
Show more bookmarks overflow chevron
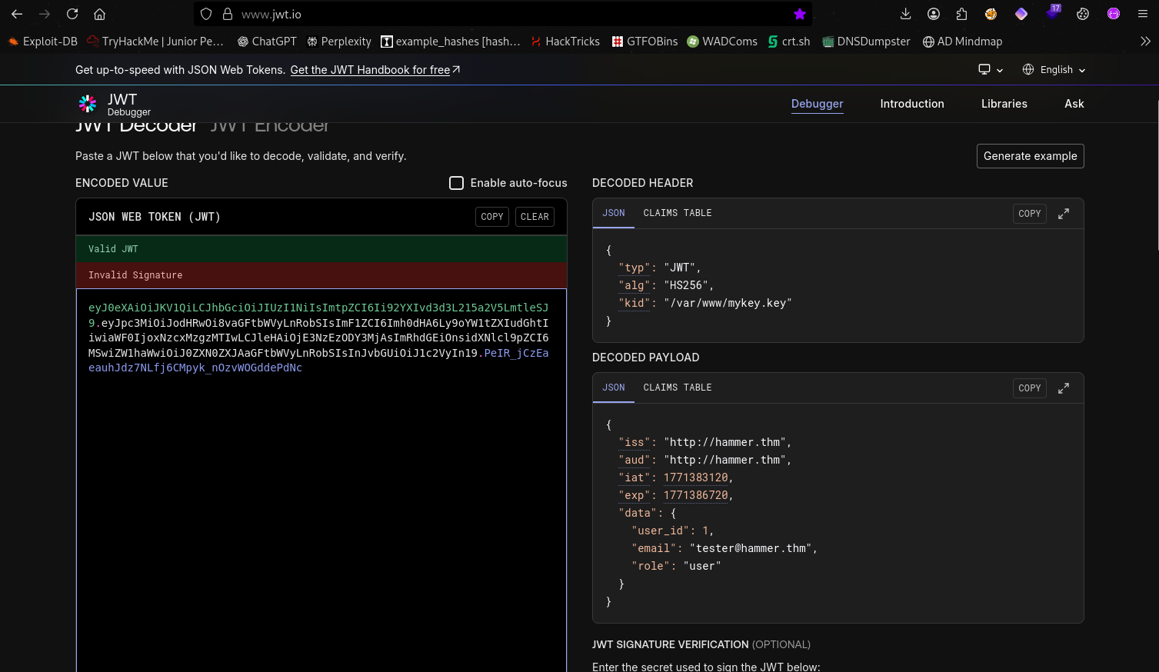(1144, 42)
